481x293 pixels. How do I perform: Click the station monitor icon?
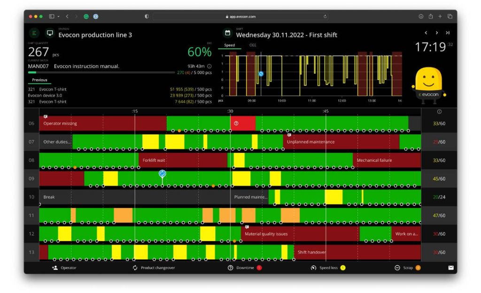[50, 33]
